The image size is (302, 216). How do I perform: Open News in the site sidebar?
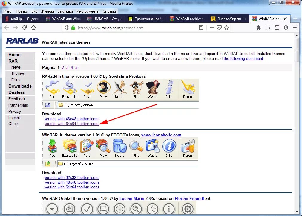(x=16, y=67)
